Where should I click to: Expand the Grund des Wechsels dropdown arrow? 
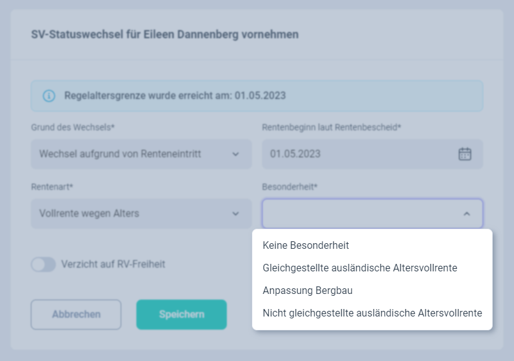236,154
